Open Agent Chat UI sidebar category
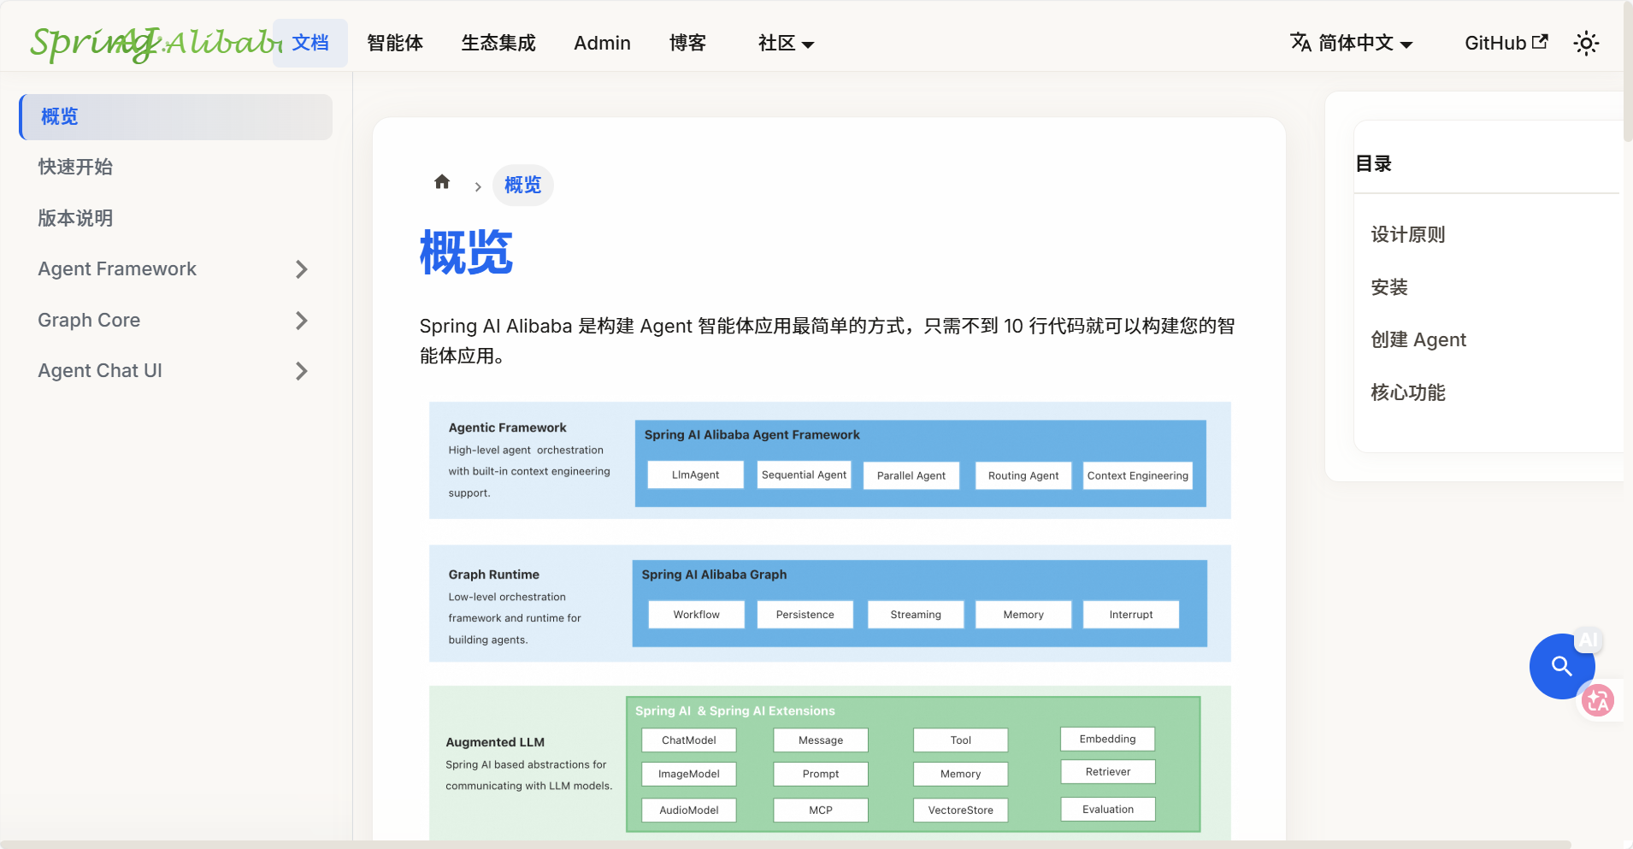The image size is (1633, 849). click(100, 370)
